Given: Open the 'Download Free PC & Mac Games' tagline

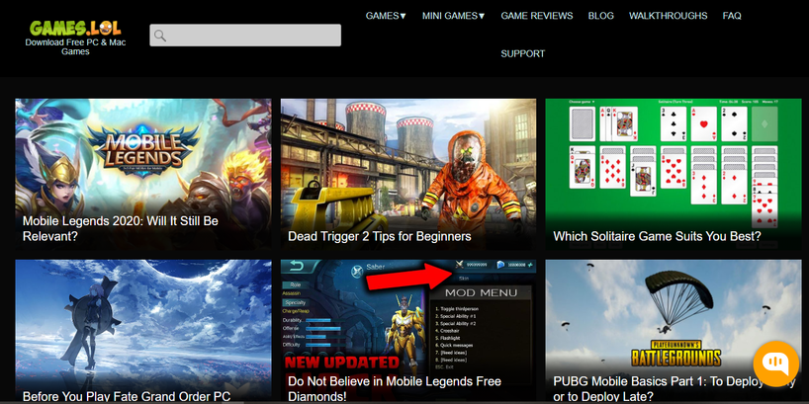Looking at the screenshot, I should pyautogui.click(x=75, y=46).
